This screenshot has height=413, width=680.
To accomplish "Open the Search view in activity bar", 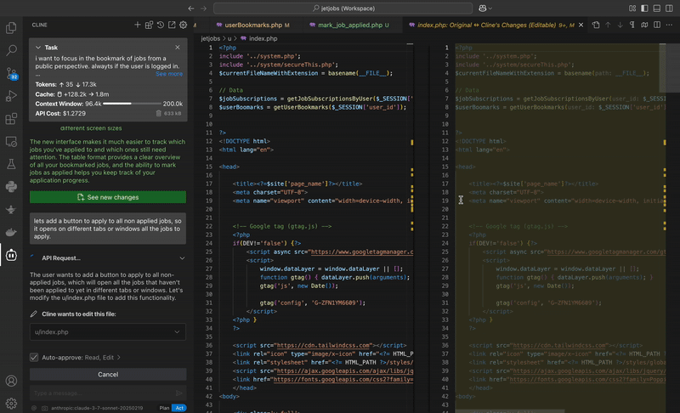I will click(x=11, y=50).
